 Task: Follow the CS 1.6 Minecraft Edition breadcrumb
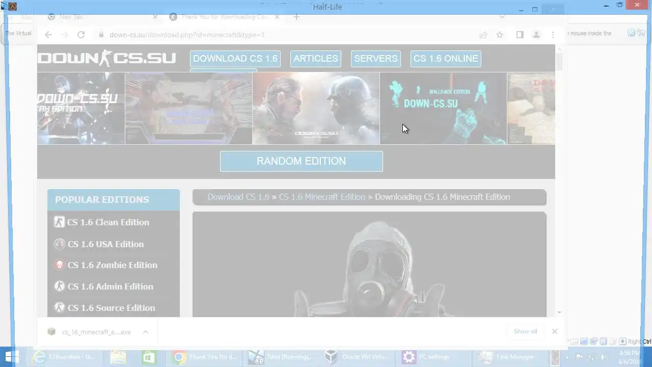click(322, 197)
